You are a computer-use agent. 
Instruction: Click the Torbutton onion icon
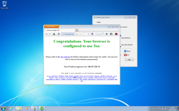[x=54, y=34]
